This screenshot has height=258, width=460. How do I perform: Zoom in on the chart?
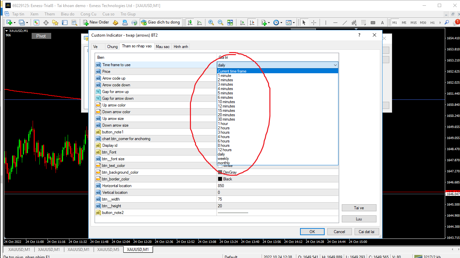pos(211,23)
